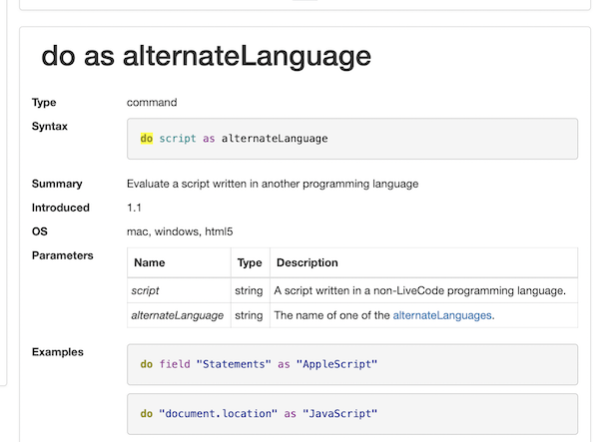Click the 'Syntax' section label
Screen dimensions: 603x442
click(50, 127)
